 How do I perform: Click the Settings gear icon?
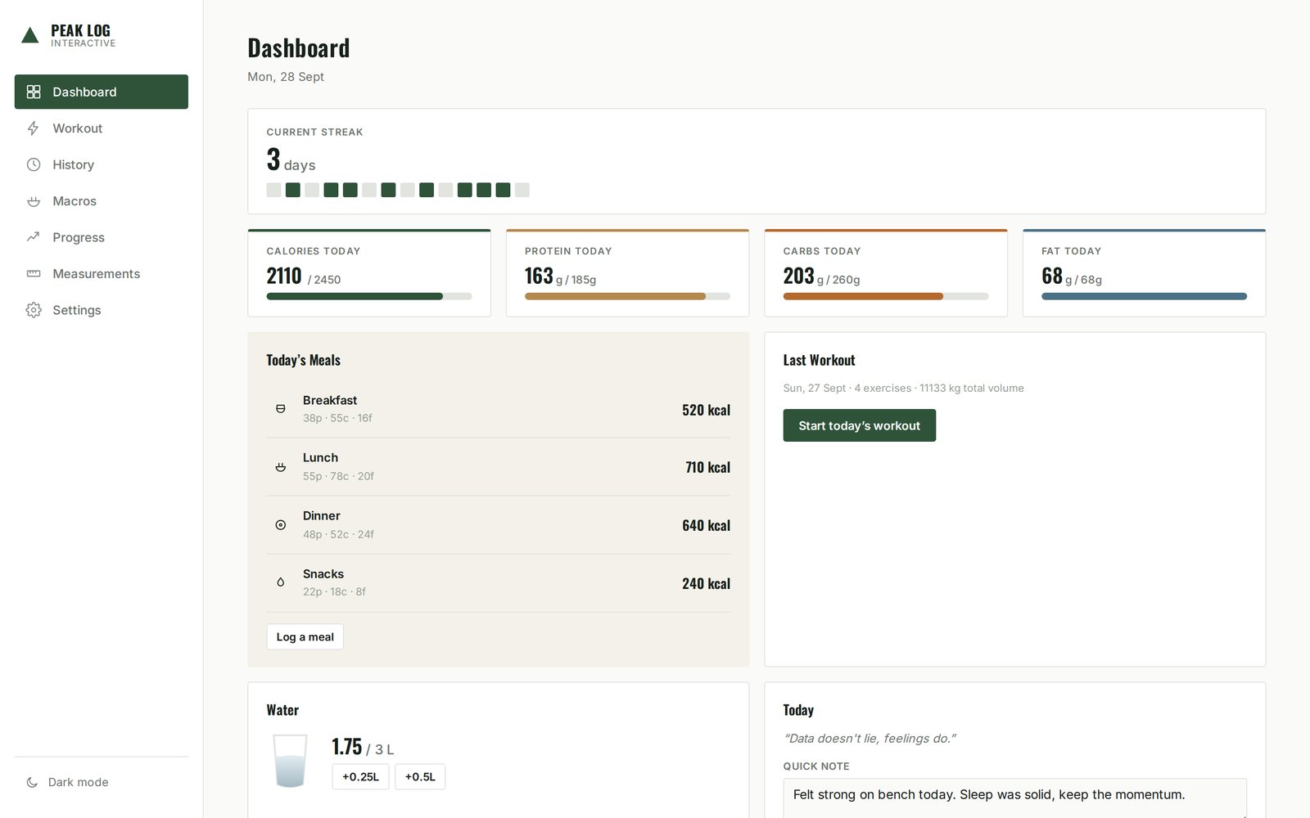coord(34,310)
